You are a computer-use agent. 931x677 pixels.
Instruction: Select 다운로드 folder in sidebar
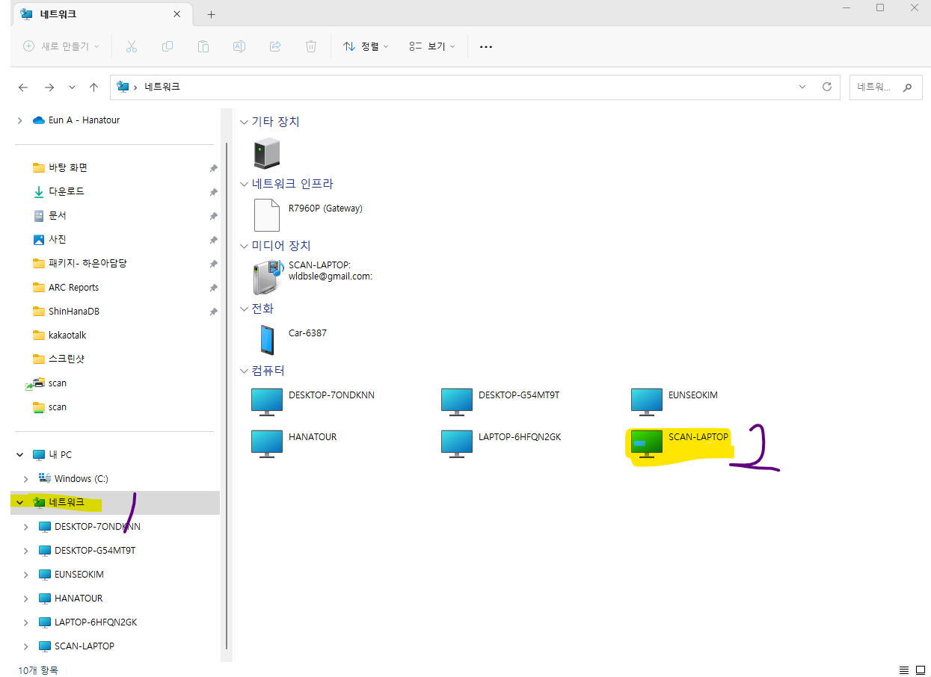click(67, 192)
